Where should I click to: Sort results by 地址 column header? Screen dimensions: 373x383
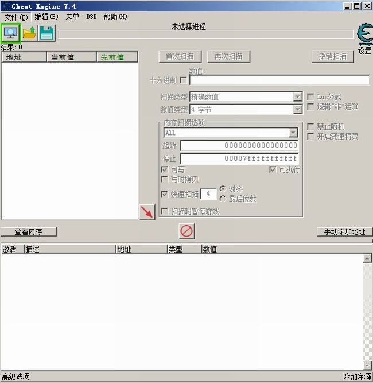pyautogui.click(x=24, y=57)
